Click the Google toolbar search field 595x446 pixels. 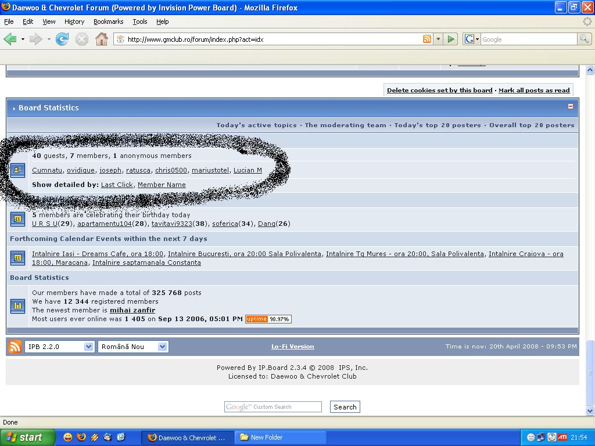click(x=529, y=39)
